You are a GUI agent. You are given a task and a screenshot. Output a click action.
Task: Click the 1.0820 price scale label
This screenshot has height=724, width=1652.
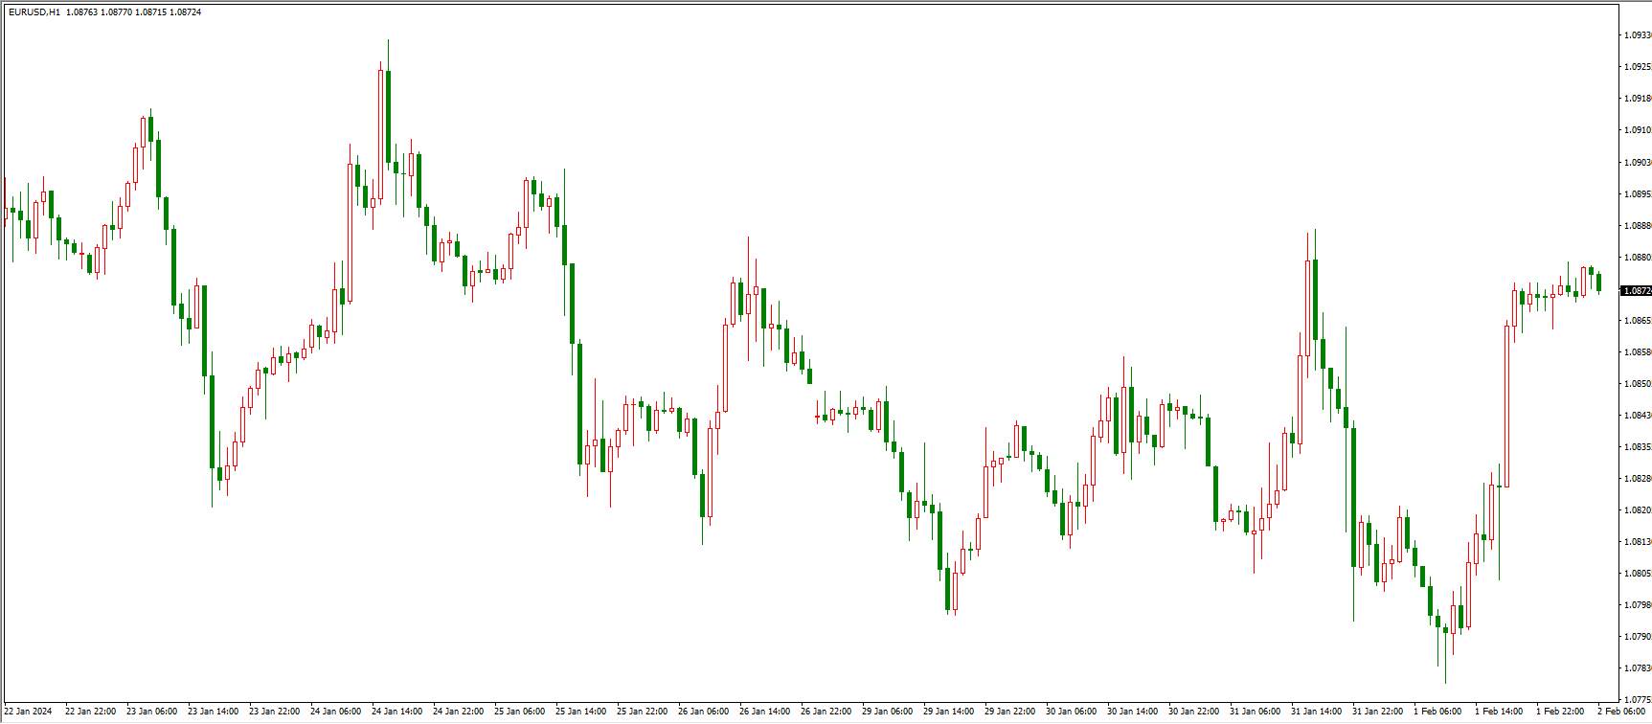1638,509
